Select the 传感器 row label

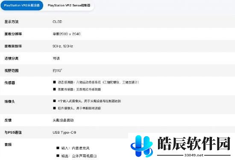point(10,83)
